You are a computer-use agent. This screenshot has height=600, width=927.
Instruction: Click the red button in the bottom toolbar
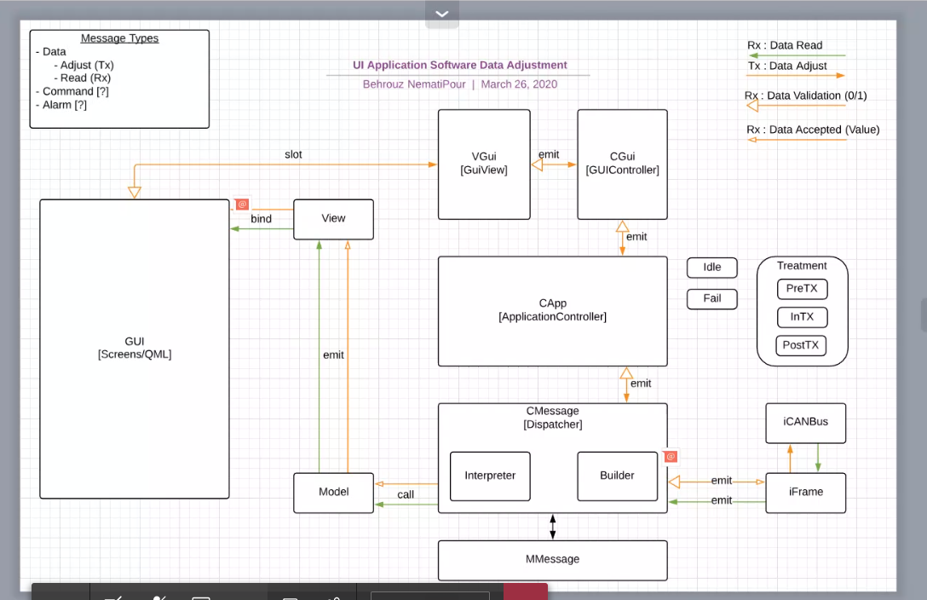coord(525,592)
